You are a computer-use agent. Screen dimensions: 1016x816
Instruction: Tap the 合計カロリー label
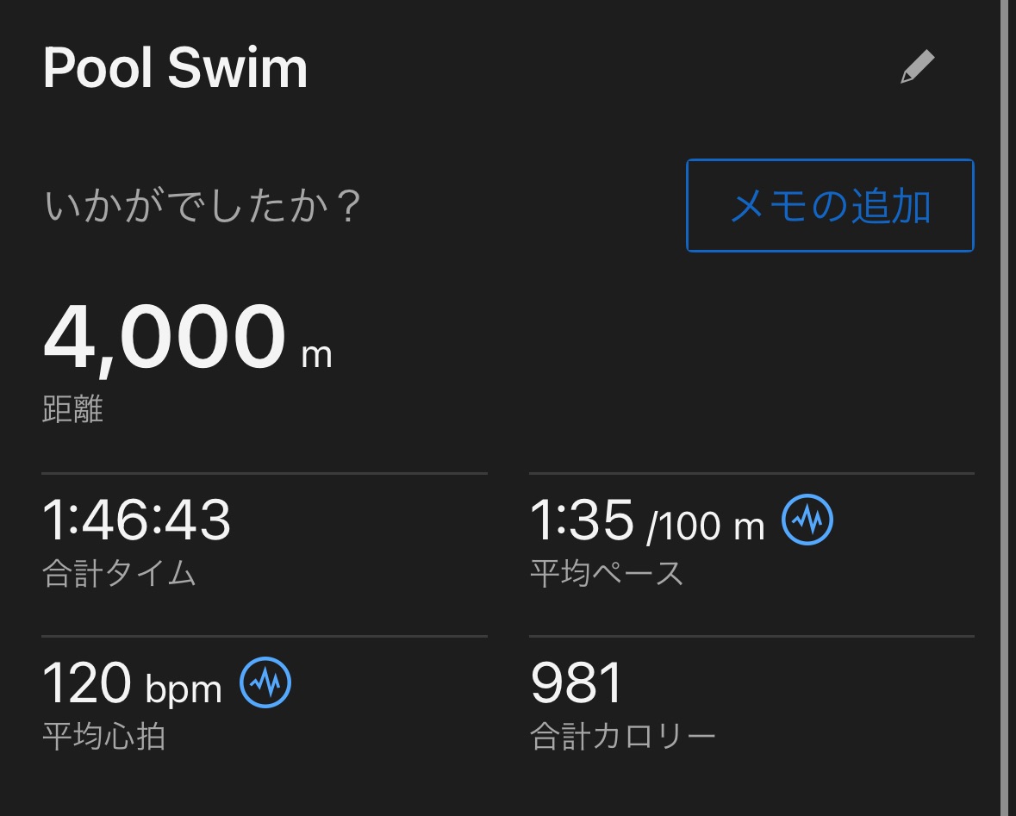tap(623, 737)
